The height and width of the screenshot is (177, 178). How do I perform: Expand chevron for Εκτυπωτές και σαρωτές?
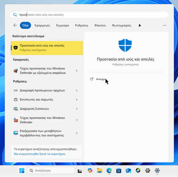[77, 100]
